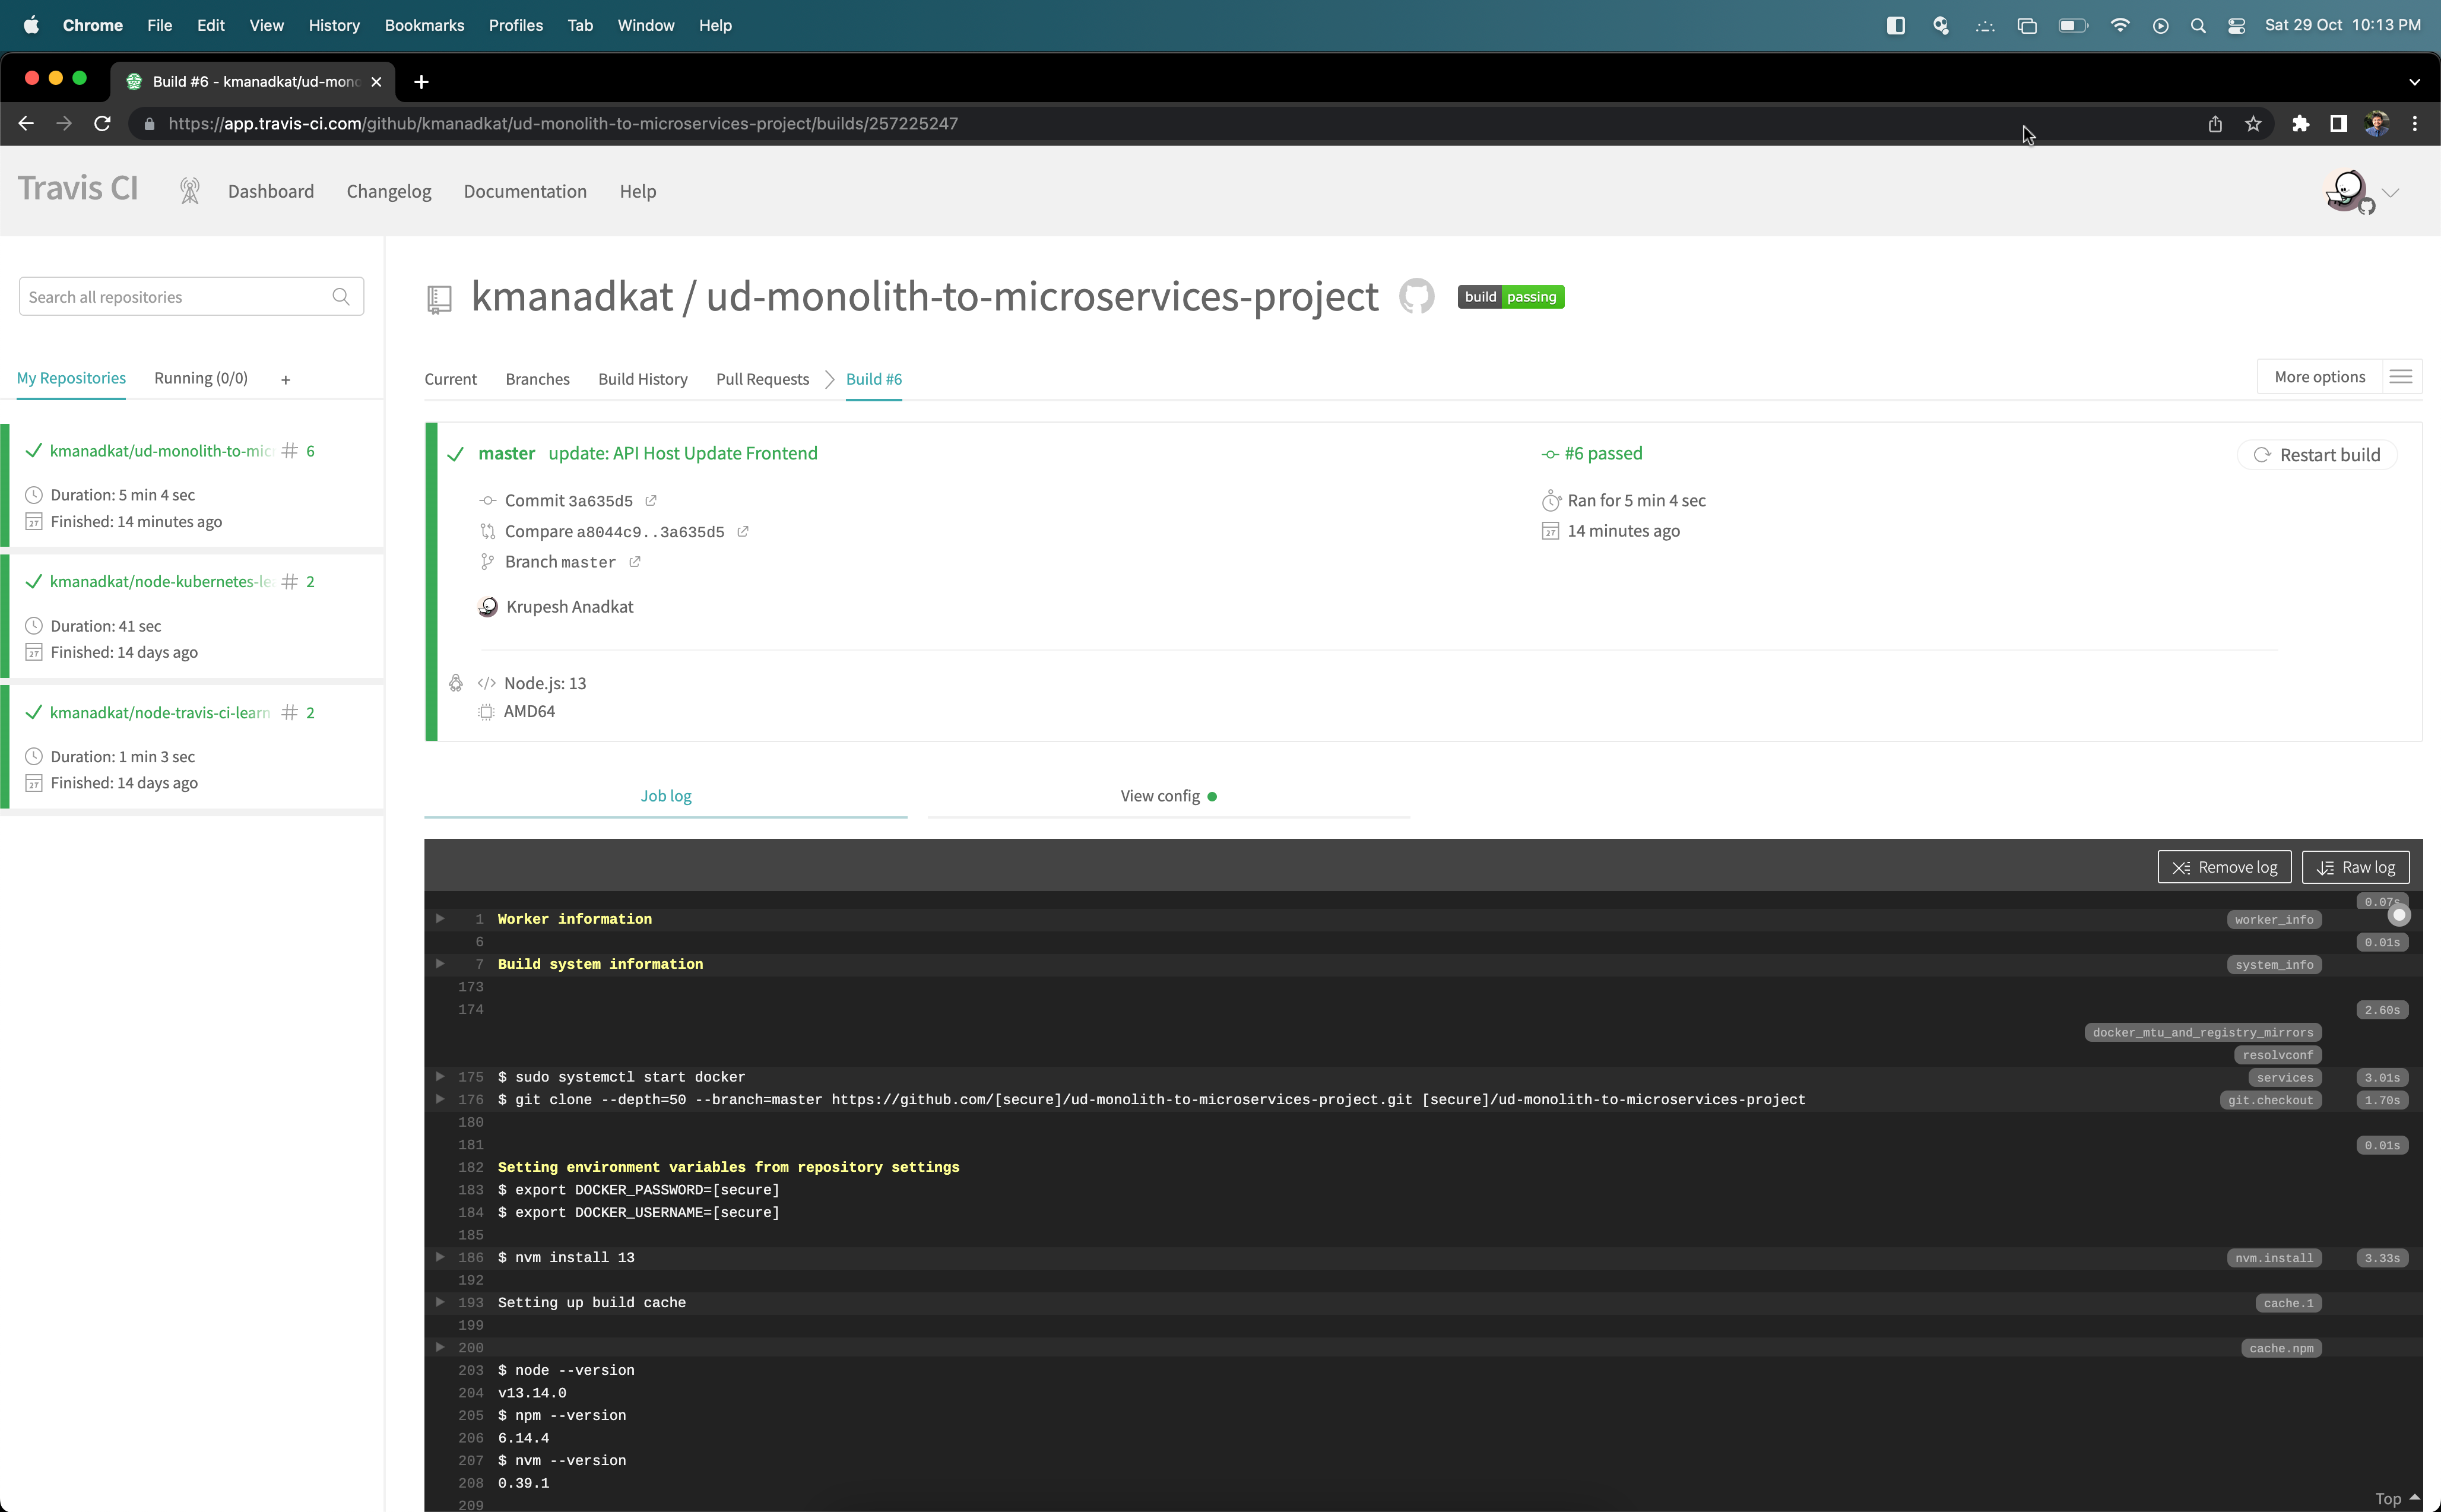Open Chrome tab search dropdown arrow
The height and width of the screenshot is (1512, 2441).
pos(2414,82)
